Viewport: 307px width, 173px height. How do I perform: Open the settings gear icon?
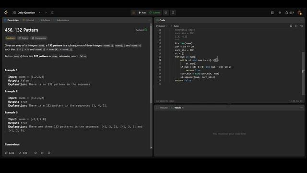[280, 12]
